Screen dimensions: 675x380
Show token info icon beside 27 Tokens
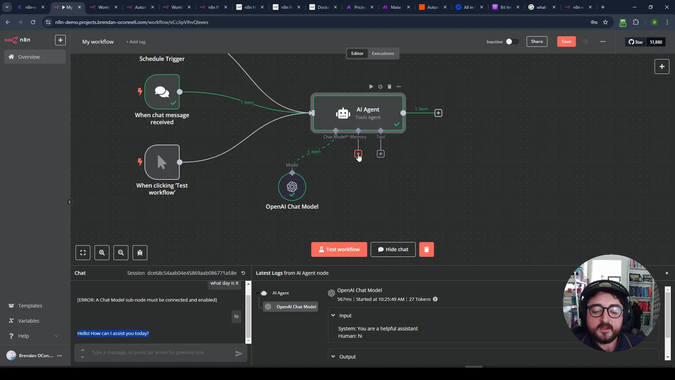point(435,299)
